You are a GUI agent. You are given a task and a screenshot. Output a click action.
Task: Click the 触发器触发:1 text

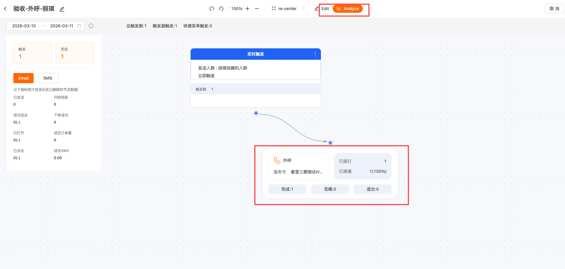(165, 26)
